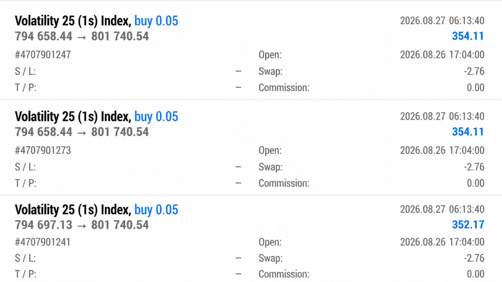Image resolution: width=502 pixels, height=282 pixels.
Task: Select first trade's close time 2026.08.27 06:13:40
Action: pos(442,21)
